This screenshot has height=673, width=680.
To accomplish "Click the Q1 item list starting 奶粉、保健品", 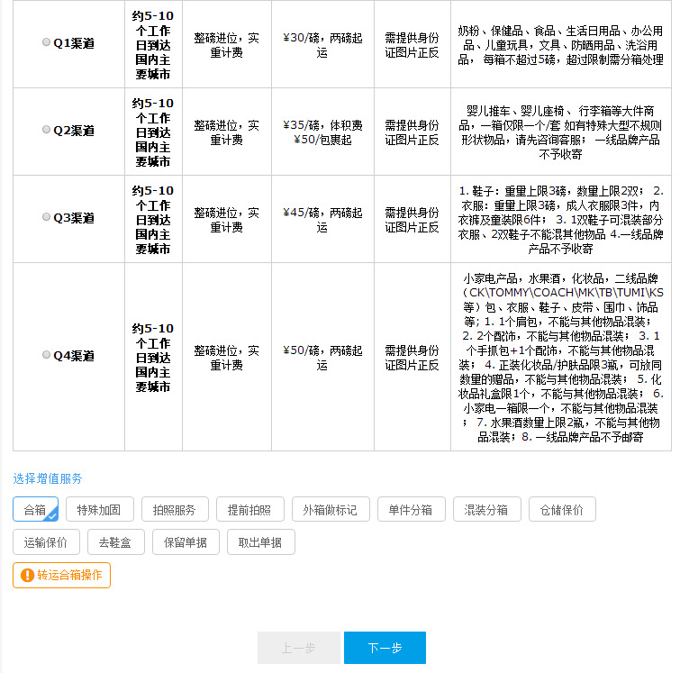I will (561, 45).
